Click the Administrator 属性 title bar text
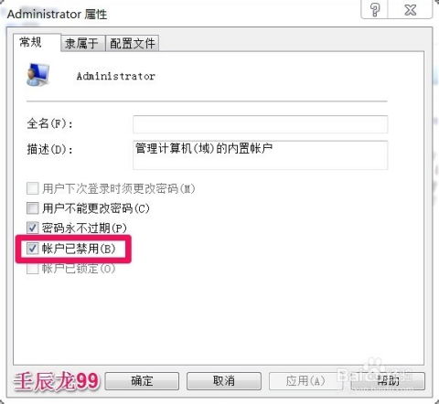This screenshot has width=439, height=404. point(57,15)
